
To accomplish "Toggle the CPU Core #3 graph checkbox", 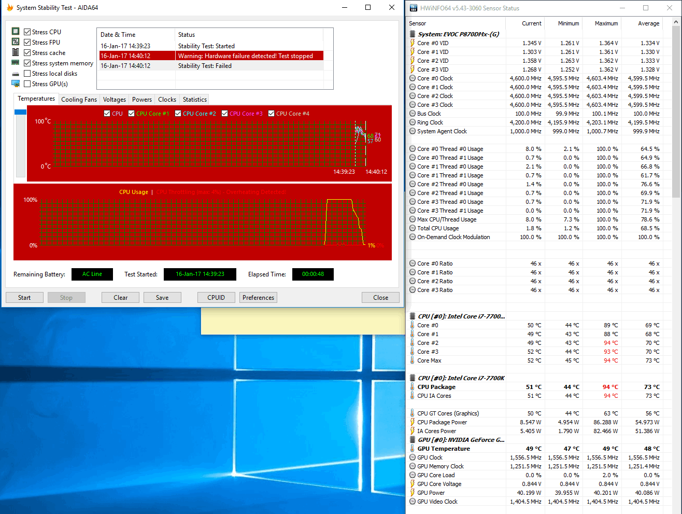I will (224, 114).
